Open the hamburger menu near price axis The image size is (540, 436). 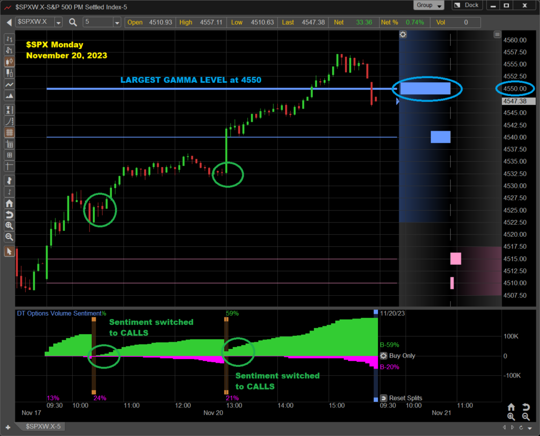click(497, 35)
